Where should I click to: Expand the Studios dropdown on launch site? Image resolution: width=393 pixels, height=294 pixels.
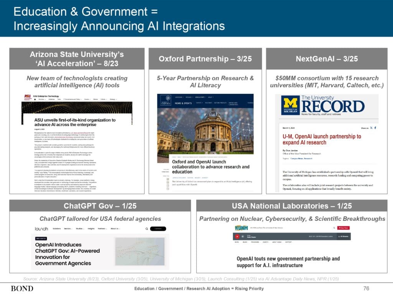click(79, 229)
